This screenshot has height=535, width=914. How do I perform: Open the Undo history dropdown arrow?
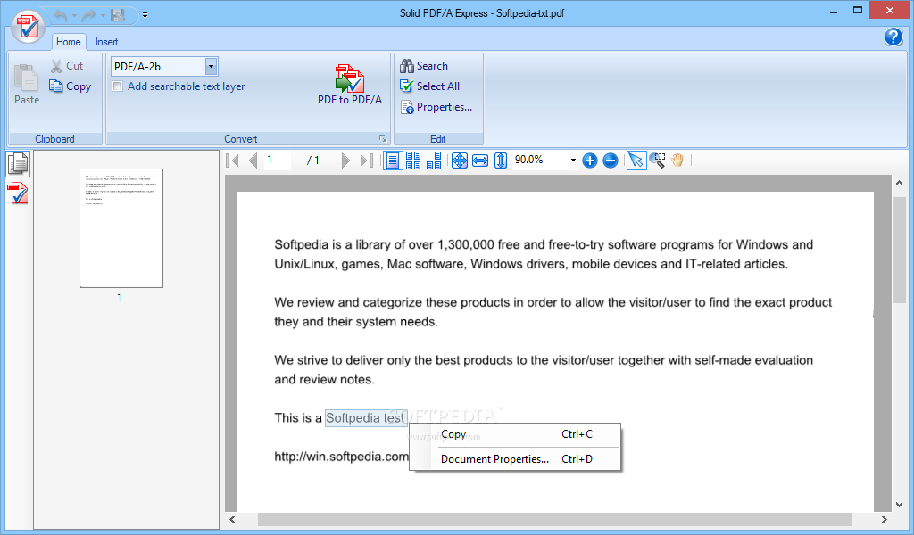pyautogui.click(x=75, y=16)
